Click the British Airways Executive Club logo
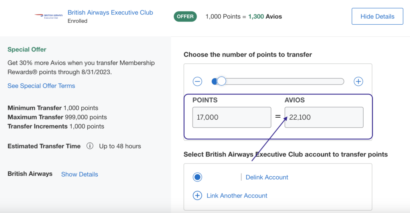The width and height of the screenshot is (410, 213). click(48, 16)
